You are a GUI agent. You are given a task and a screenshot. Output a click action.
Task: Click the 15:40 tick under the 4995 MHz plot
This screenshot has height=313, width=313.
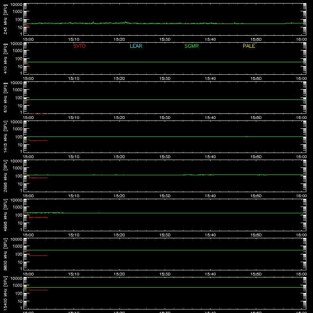(210, 235)
